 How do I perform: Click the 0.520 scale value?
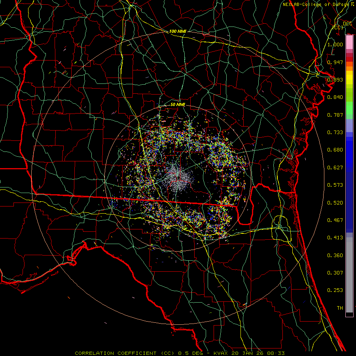[x=335, y=203]
